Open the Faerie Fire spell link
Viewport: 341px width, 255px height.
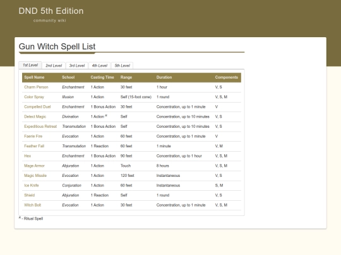point(33,136)
